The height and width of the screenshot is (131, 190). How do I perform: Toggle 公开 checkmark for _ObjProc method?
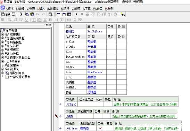100,128
